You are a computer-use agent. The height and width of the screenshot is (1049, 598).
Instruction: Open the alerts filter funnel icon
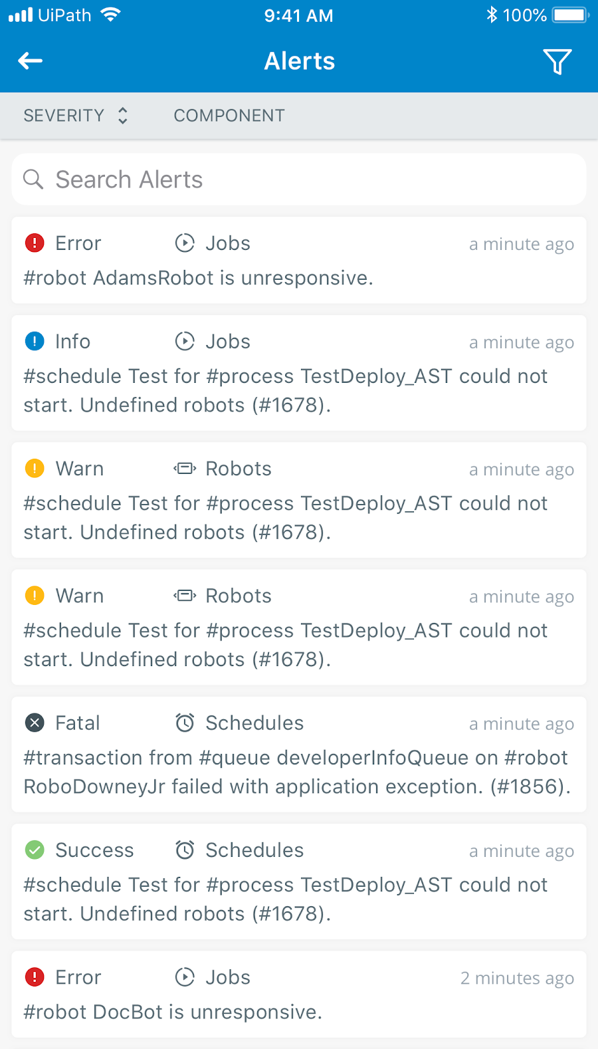(x=557, y=62)
